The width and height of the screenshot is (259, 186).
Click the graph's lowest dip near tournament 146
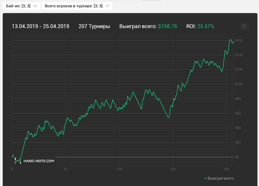[x=168, y=117]
